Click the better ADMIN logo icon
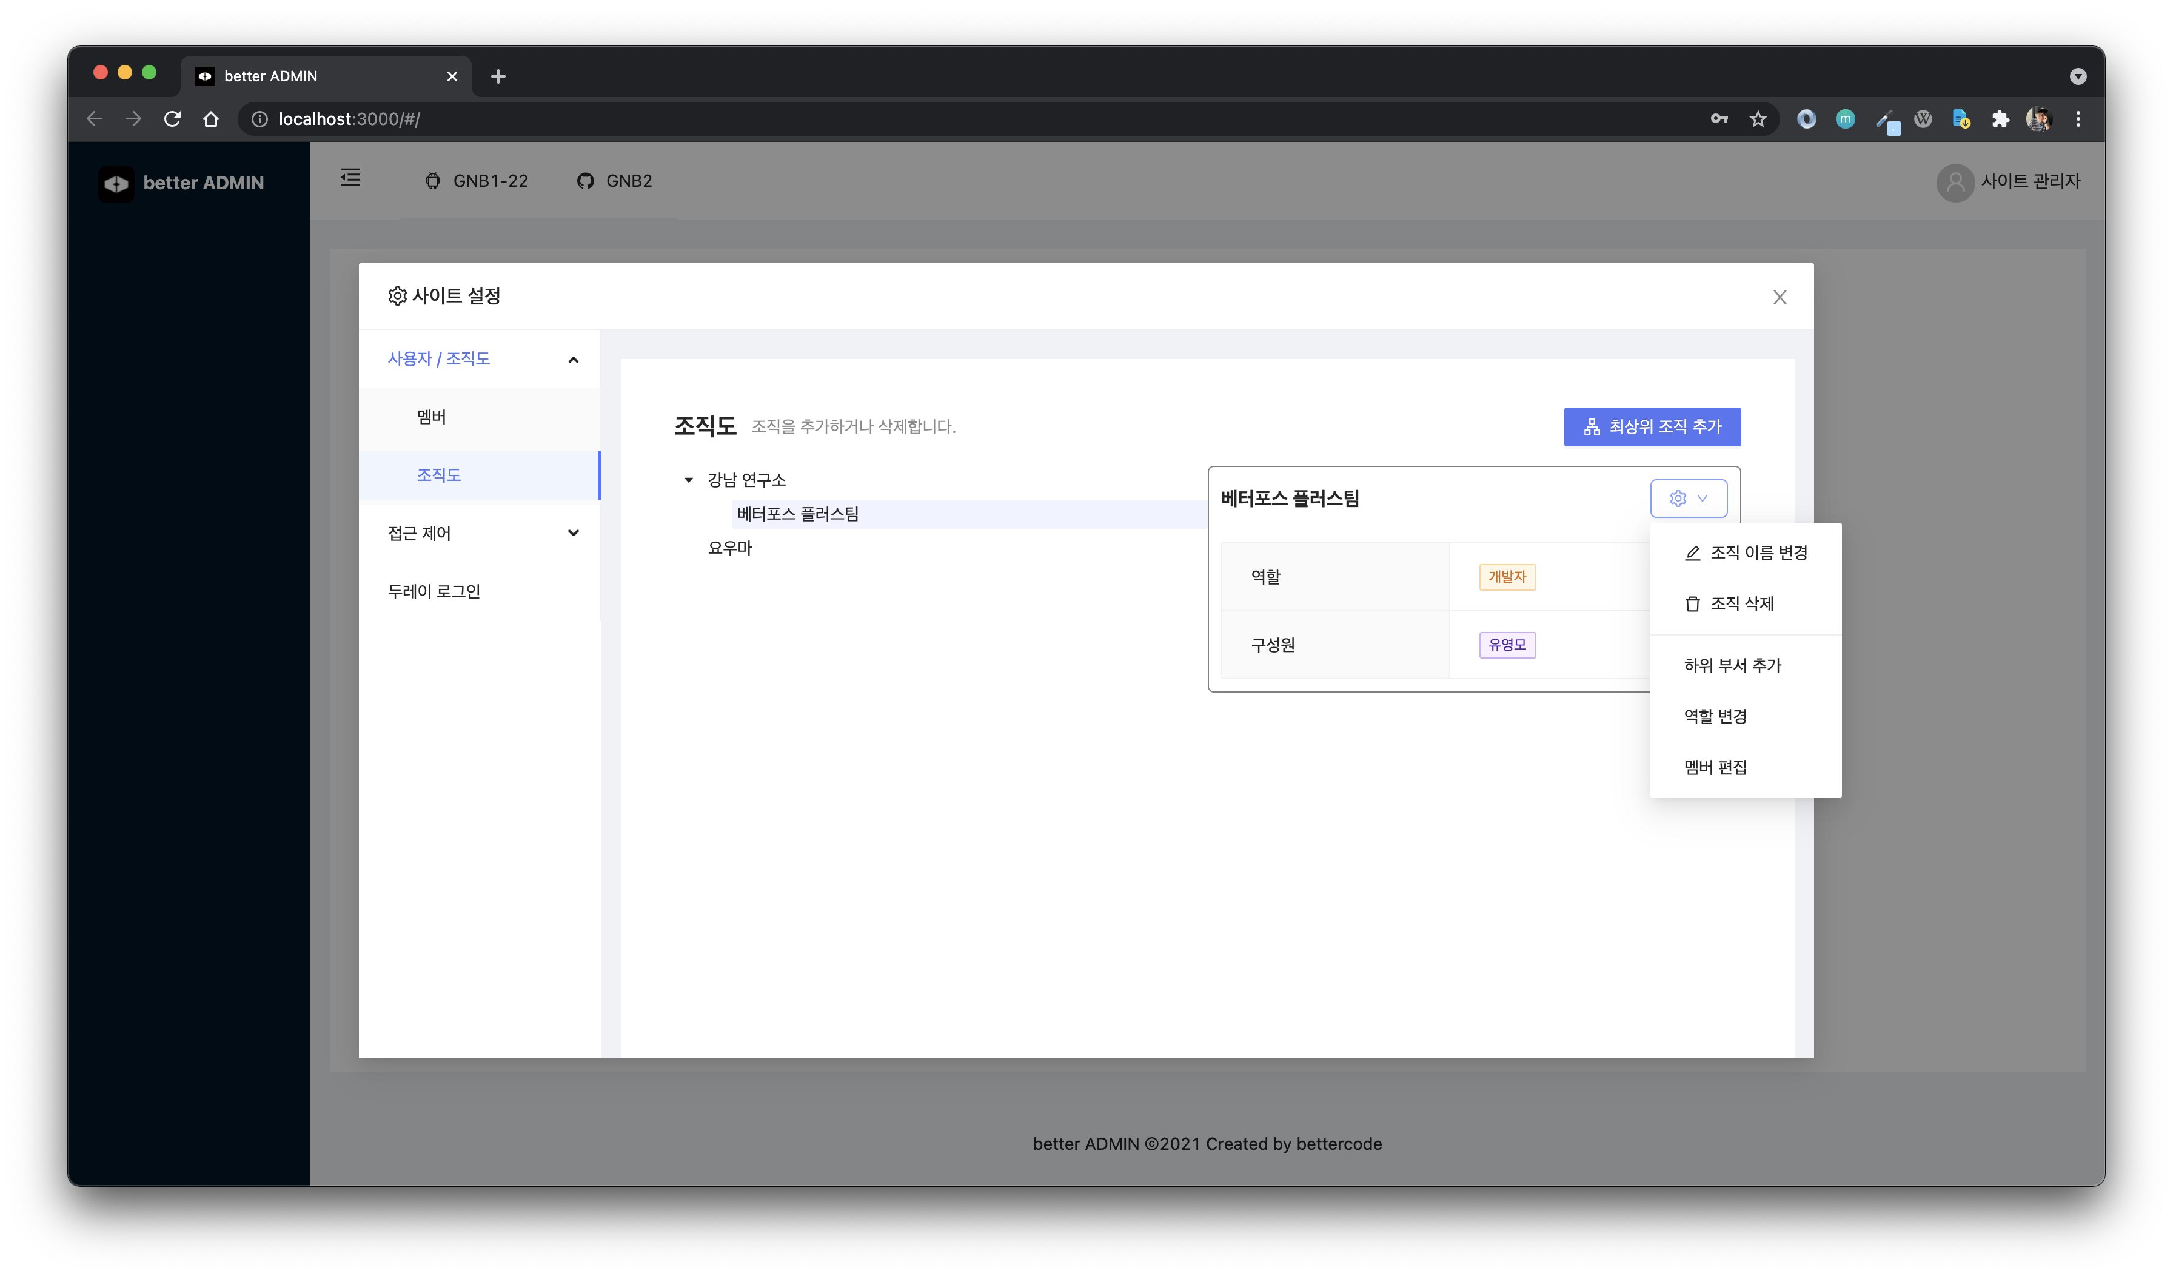This screenshot has width=2173, height=1276. (117, 183)
